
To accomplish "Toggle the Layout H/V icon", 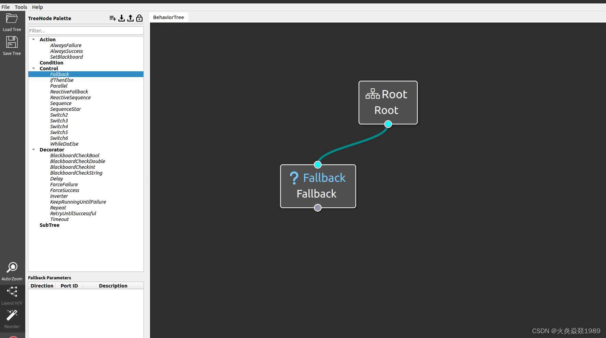I will pyautogui.click(x=12, y=292).
